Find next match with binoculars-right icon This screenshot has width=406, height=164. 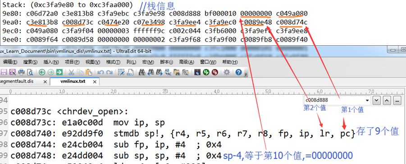tap(159, 72)
